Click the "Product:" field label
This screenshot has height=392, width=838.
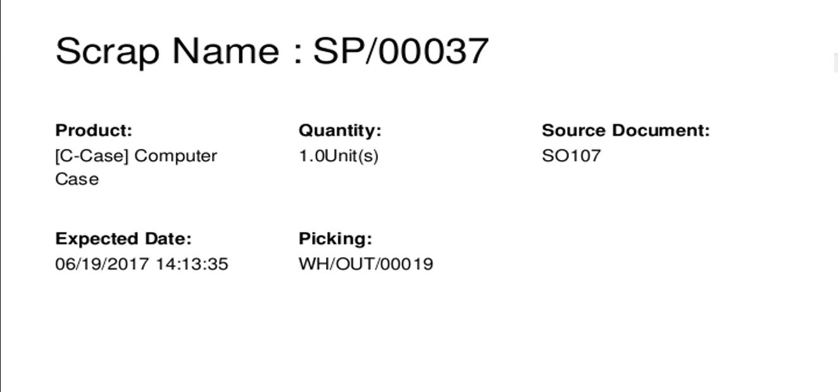click(x=94, y=131)
